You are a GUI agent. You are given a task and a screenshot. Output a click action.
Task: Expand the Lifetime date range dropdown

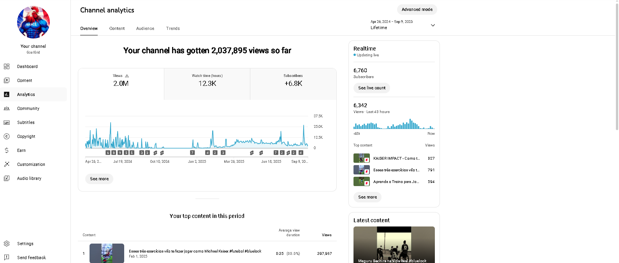pyautogui.click(x=433, y=25)
